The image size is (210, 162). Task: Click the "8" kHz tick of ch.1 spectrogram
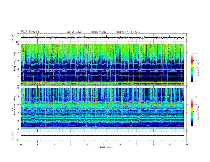(x=19, y=52)
